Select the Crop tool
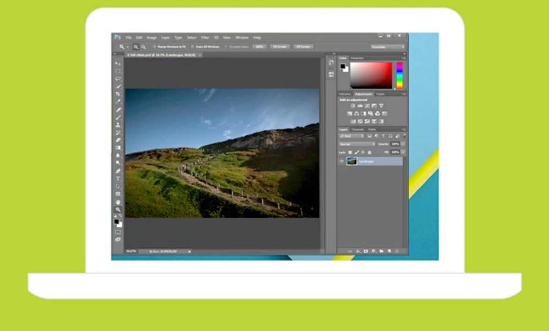 click(118, 94)
